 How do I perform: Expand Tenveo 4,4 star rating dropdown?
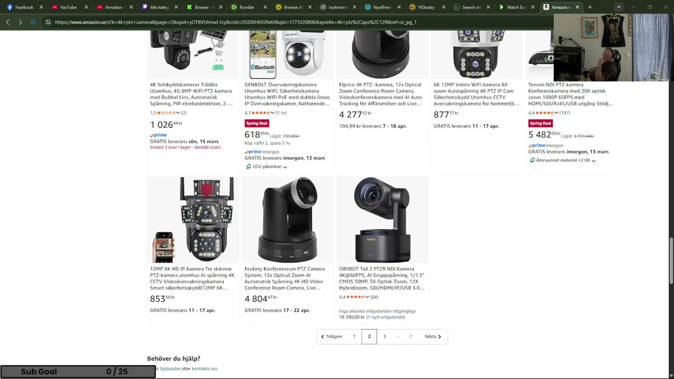click(556, 113)
